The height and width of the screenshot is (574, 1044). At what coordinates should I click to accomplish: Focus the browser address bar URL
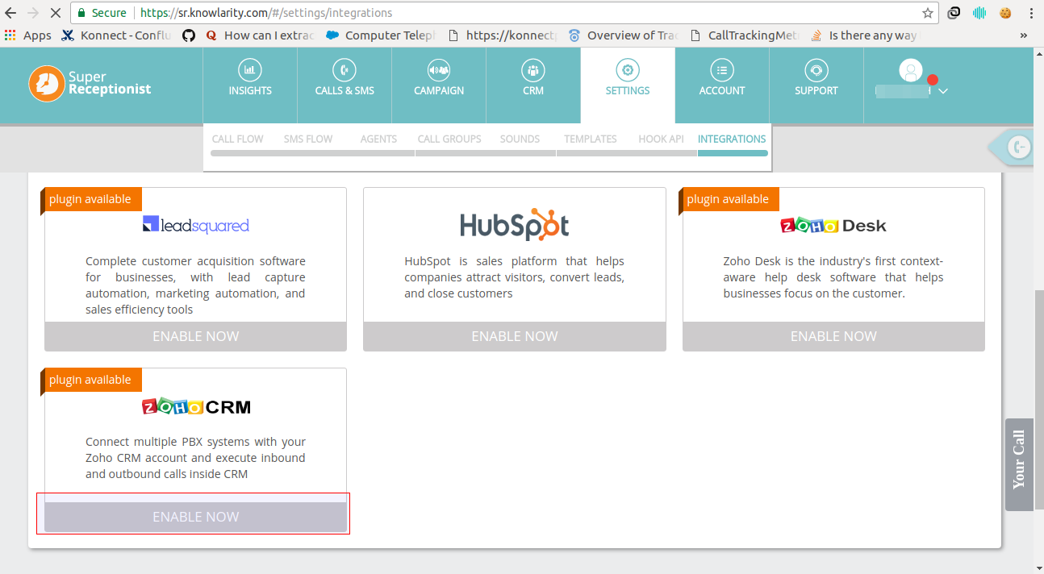tap(266, 13)
